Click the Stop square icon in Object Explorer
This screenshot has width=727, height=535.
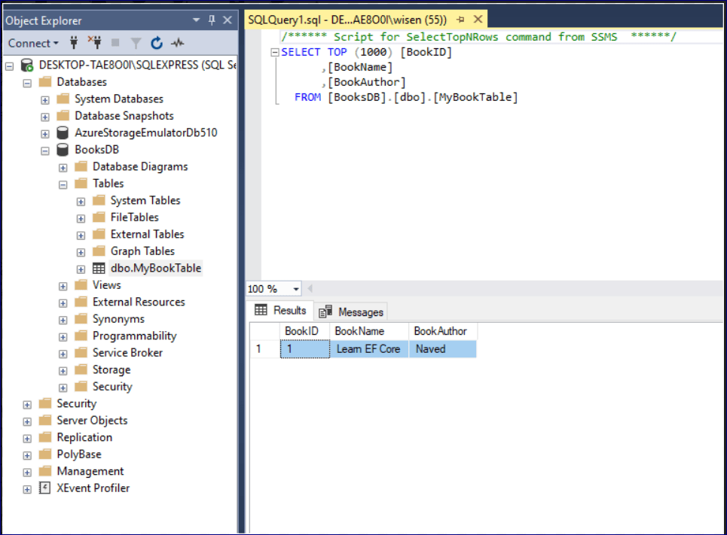tap(115, 43)
